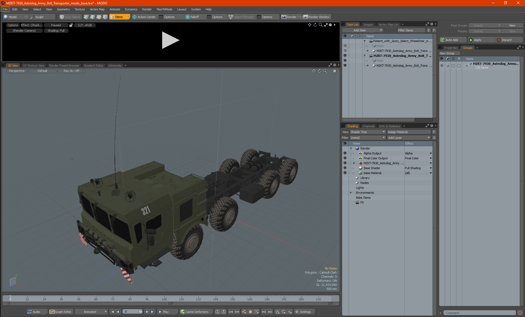Screen dimensions: 525x317
Task: Click the Assign Material button
Action: [x=409, y=132]
